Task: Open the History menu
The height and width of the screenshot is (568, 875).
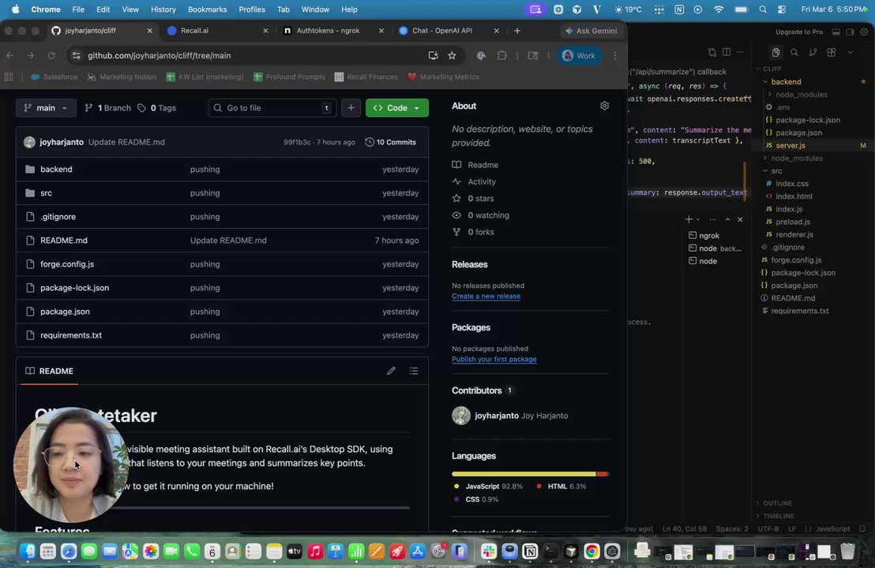Action: pyautogui.click(x=163, y=9)
